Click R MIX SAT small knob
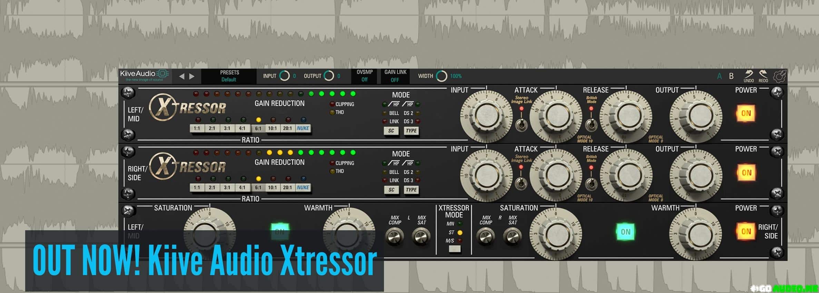The image size is (819, 293). tap(512, 236)
